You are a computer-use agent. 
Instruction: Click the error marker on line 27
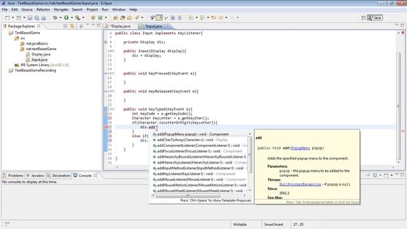106,127
